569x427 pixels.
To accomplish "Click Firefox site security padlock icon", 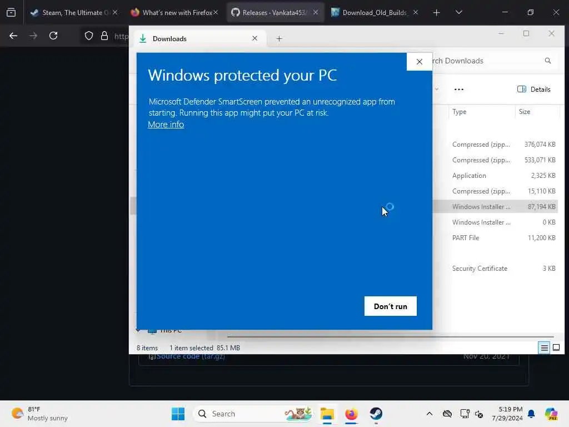I will pos(104,36).
